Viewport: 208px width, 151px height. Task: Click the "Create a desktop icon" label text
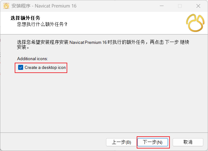click(x=45, y=67)
